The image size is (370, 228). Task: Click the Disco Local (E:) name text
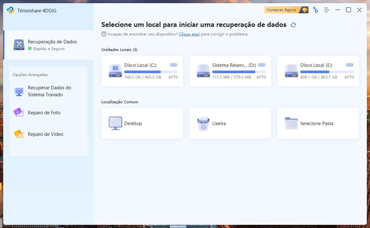tap(316, 65)
